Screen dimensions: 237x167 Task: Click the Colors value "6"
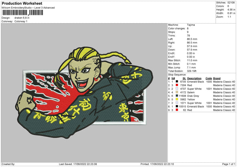pos(228,6)
